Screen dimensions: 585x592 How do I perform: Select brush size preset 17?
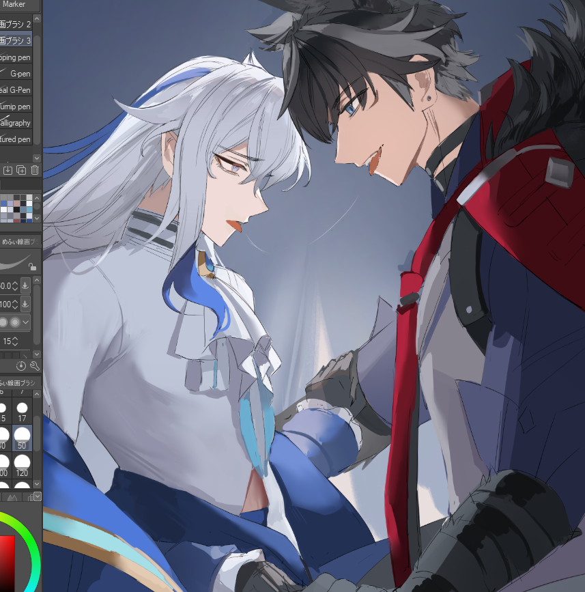click(22, 412)
